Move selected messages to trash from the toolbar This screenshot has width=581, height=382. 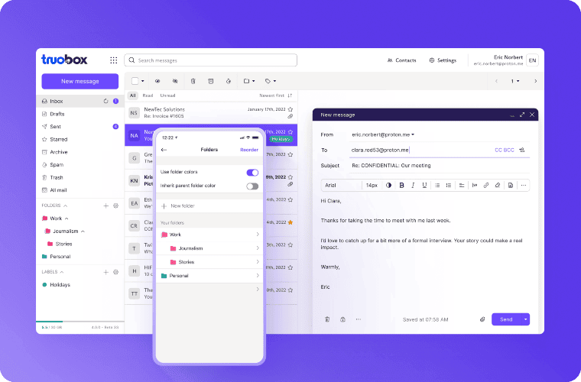[193, 80]
